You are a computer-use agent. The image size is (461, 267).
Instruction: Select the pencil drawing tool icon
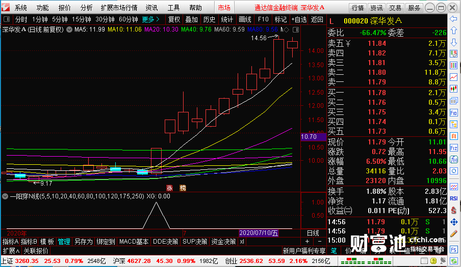(x=453, y=233)
